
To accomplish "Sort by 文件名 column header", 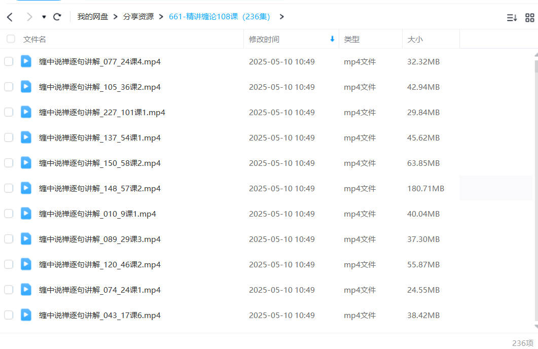I will pyautogui.click(x=34, y=40).
